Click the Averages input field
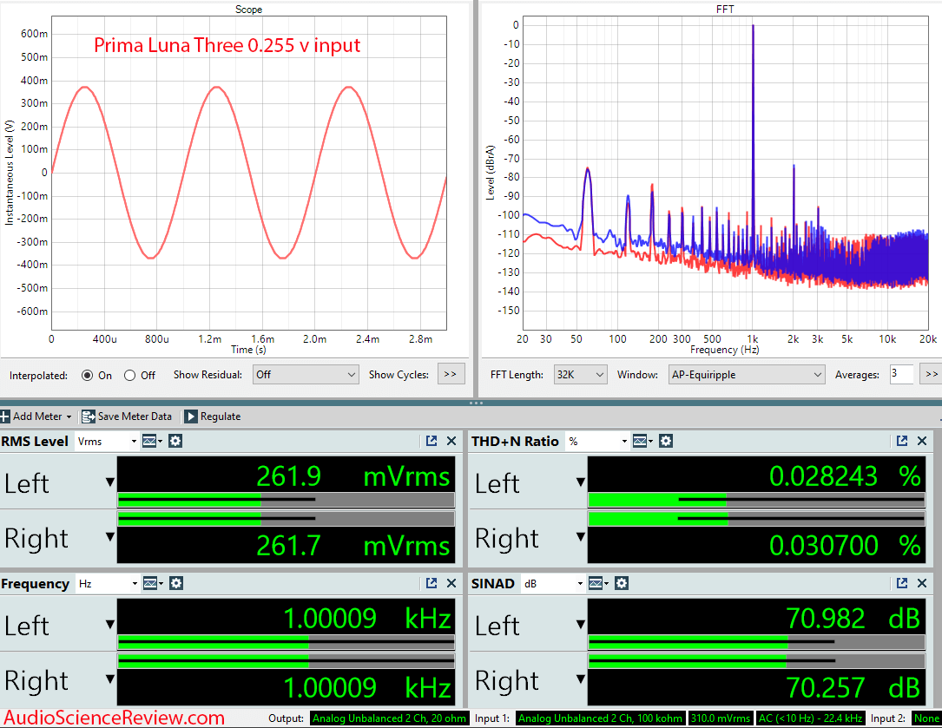Viewport: 942px width, 728px height. click(900, 374)
